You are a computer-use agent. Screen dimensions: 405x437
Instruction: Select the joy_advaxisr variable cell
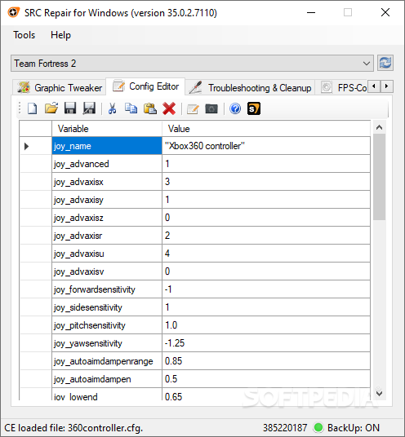coord(107,236)
